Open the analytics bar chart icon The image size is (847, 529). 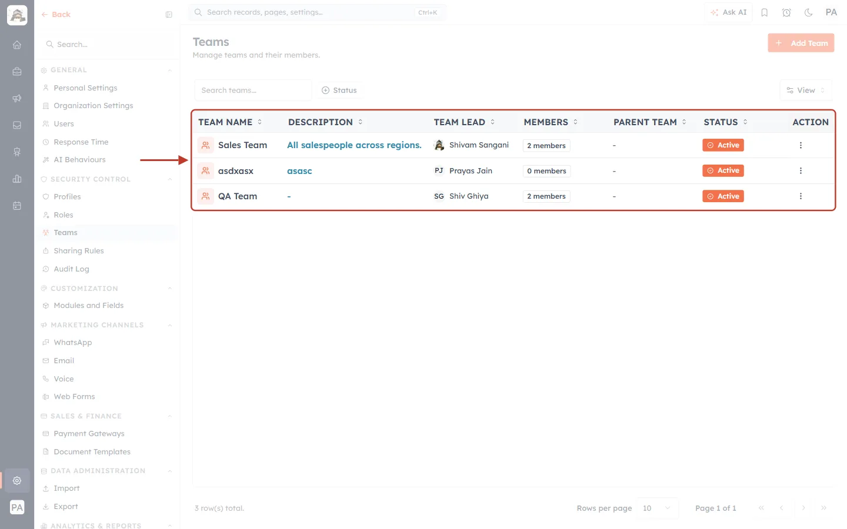17,179
